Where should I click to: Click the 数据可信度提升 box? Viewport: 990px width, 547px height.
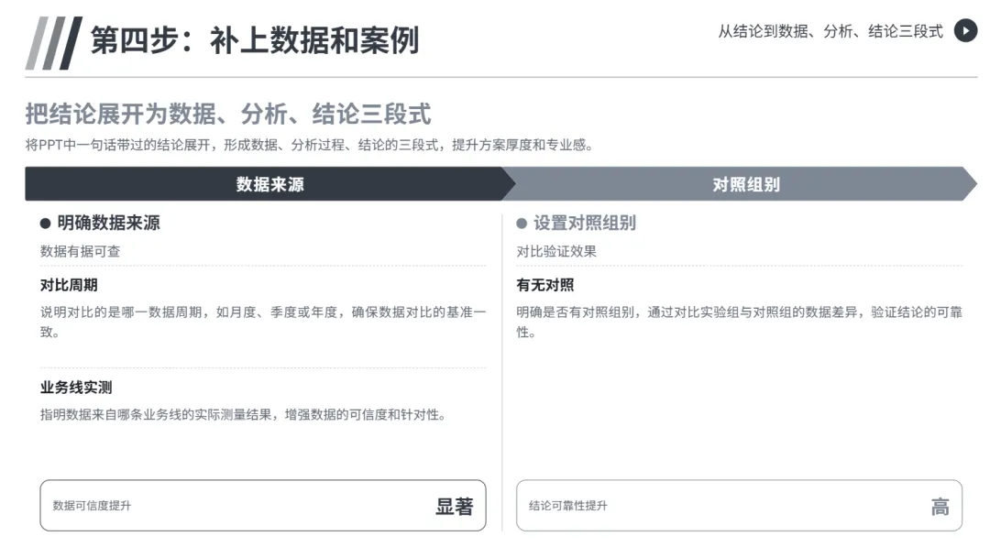(263, 506)
